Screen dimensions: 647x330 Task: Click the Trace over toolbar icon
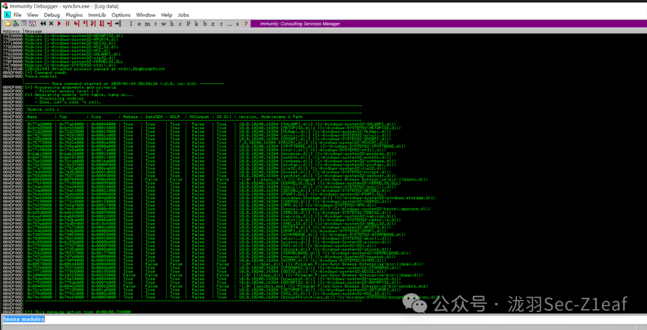click(101, 23)
